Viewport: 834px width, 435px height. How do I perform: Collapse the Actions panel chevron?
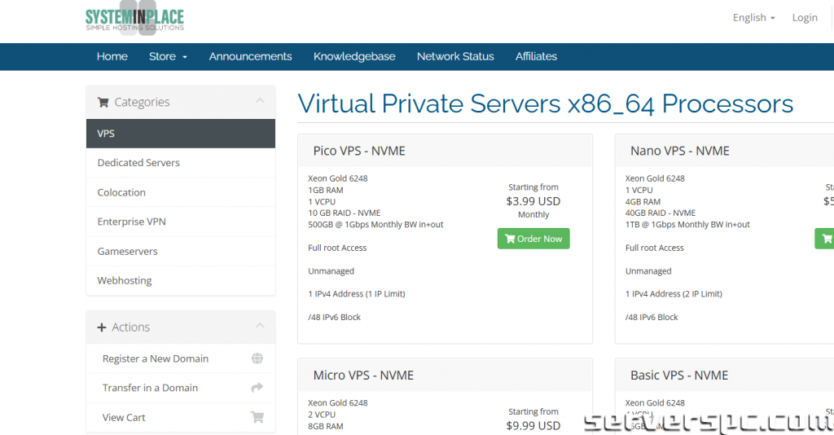click(260, 326)
